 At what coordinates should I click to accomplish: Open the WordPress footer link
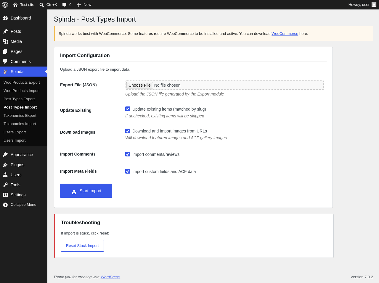click(110, 277)
